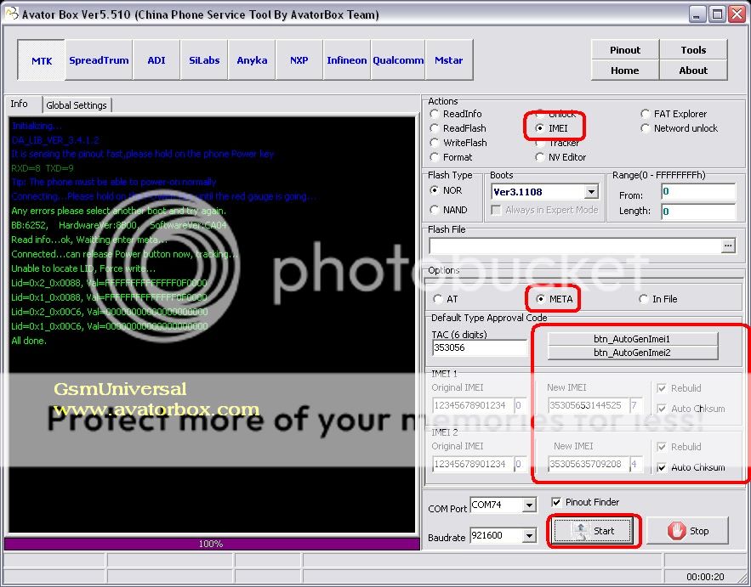This screenshot has height=587, width=751.
Task: Open the About dialog
Action: tap(693, 71)
